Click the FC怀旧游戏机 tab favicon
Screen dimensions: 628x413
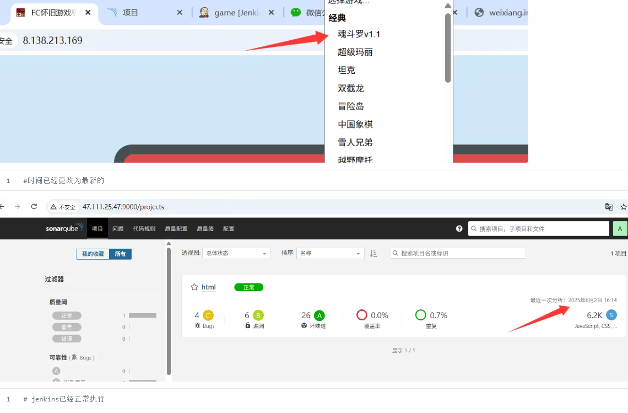click(x=20, y=13)
